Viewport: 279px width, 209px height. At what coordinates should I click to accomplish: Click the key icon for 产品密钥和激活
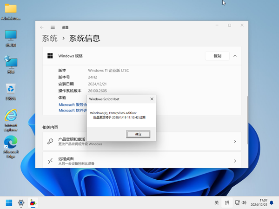click(50, 141)
